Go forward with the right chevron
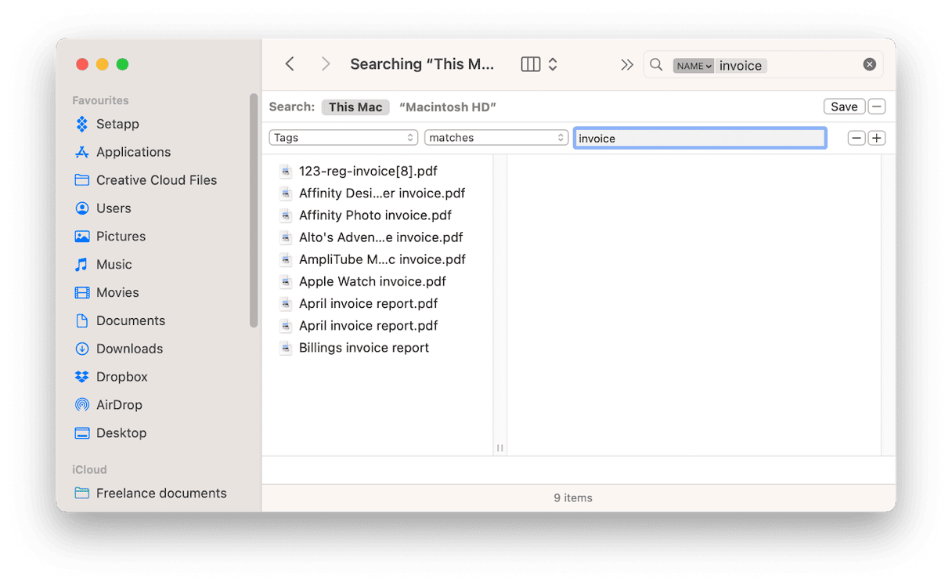The width and height of the screenshot is (952, 586). coord(326,64)
